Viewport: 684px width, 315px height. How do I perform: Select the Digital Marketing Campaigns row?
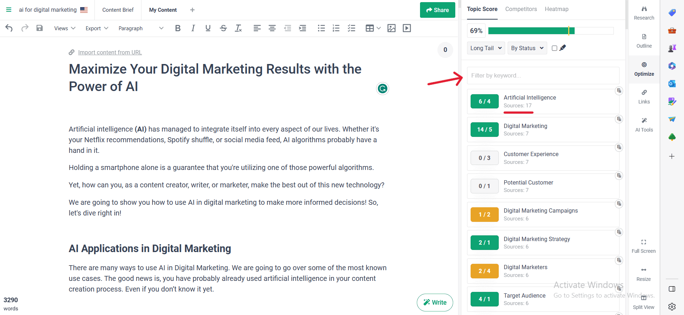point(543,214)
